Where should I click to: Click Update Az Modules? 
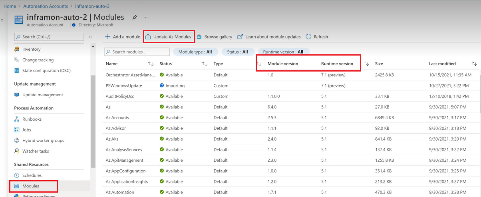pos(169,37)
